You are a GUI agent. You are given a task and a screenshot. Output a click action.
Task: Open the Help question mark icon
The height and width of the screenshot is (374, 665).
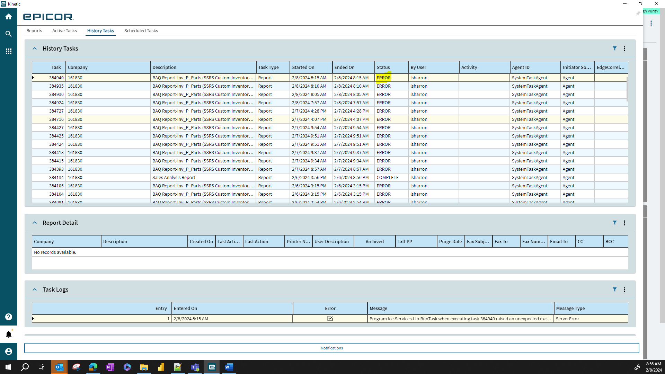point(9,317)
